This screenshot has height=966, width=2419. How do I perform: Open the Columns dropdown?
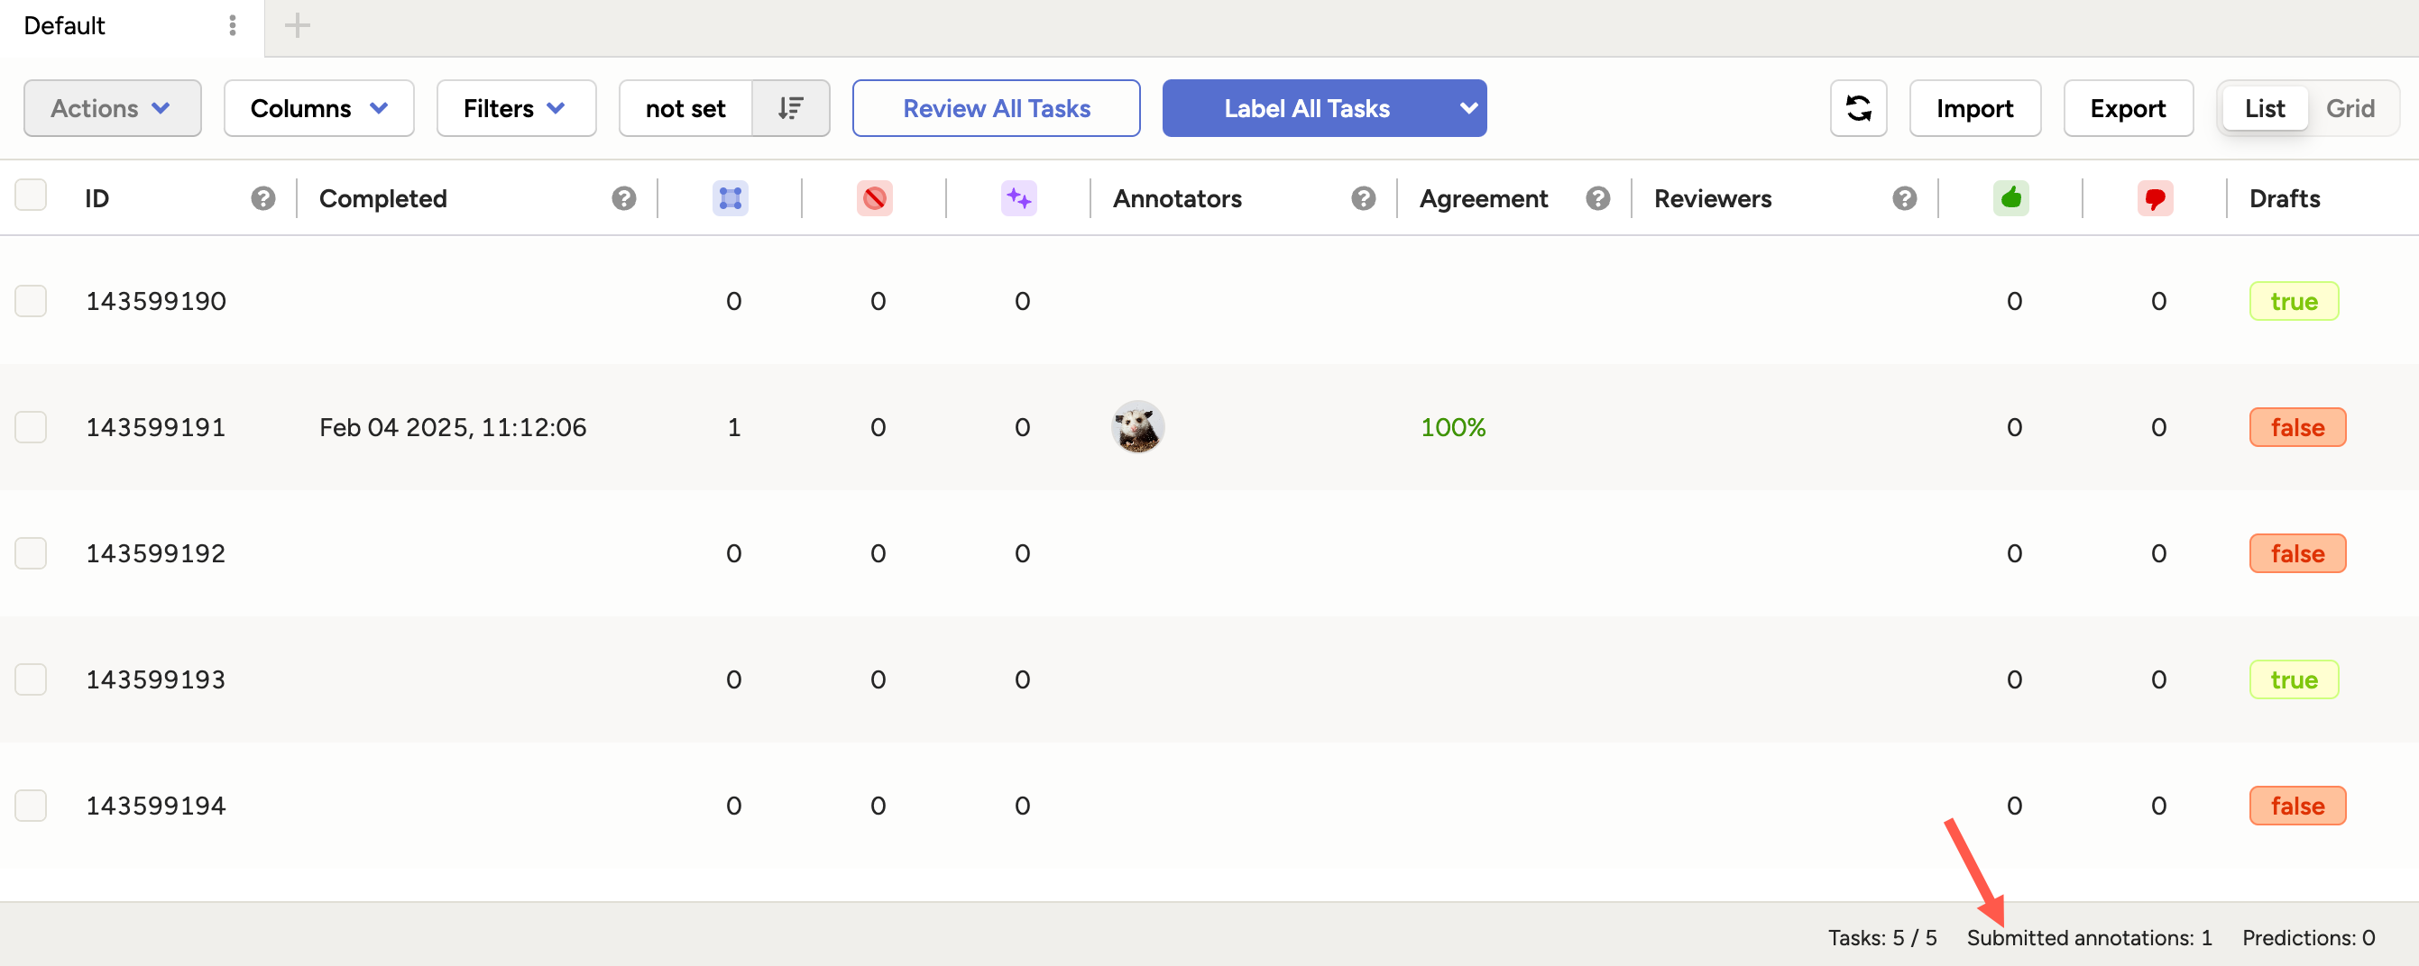pyautogui.click(x=318, y=108)
